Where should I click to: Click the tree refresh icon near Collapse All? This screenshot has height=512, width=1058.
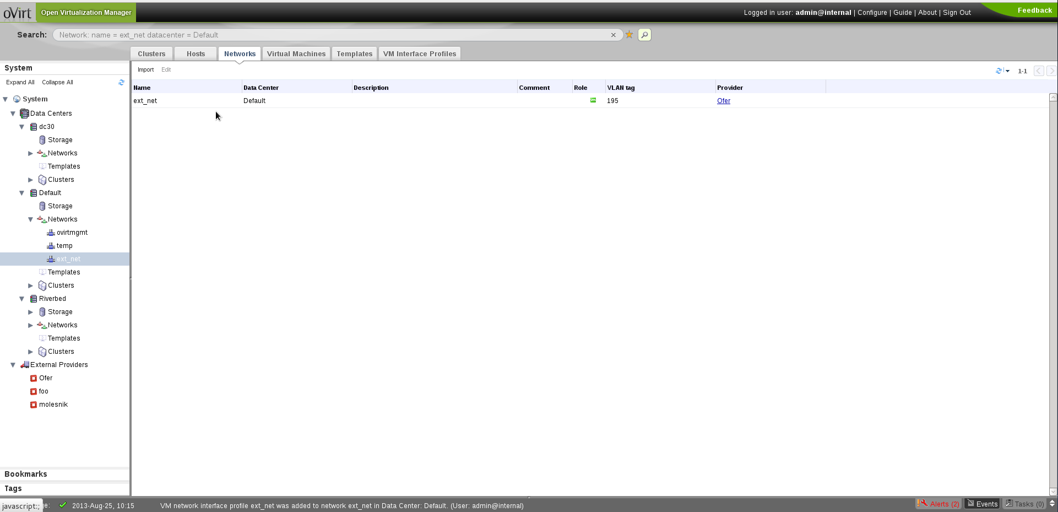pos(121,82)
